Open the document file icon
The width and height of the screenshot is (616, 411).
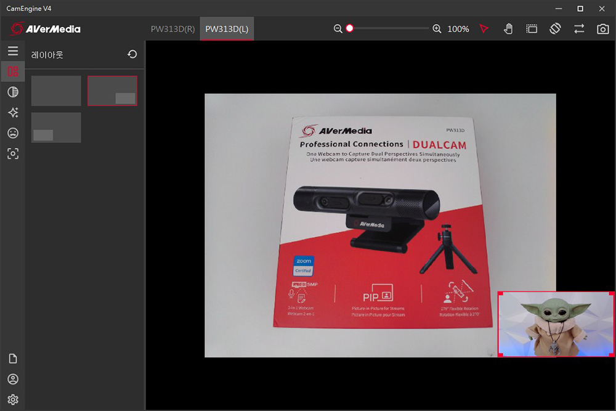click(x=13, y=359)
